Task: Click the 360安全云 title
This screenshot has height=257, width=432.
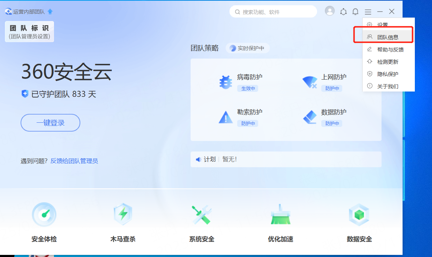Action: click(67, 72)
